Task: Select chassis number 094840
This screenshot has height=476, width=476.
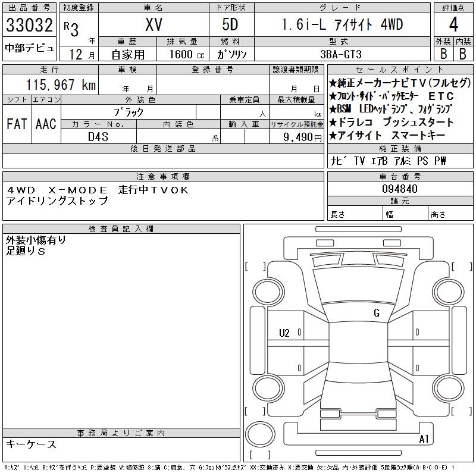Action: pos(400,189)
